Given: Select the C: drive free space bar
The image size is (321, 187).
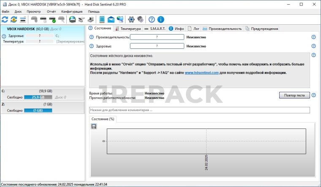Looking at the screenshot, I should 38,97.
